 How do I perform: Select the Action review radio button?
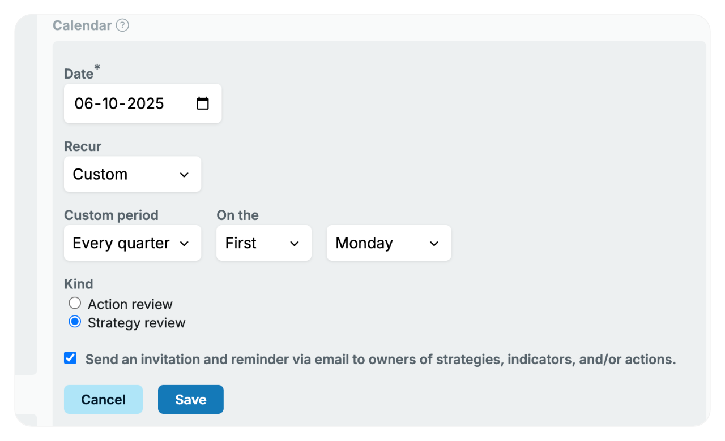(x=75, y=303)
